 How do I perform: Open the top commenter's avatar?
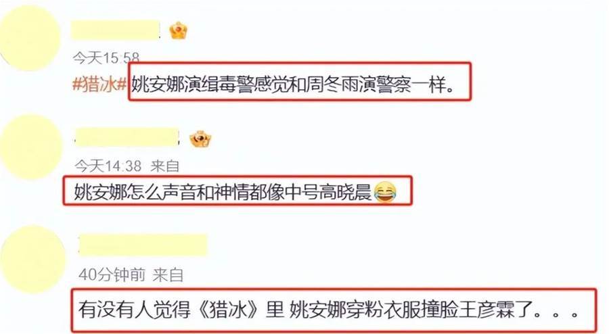(x=30, y=38)
